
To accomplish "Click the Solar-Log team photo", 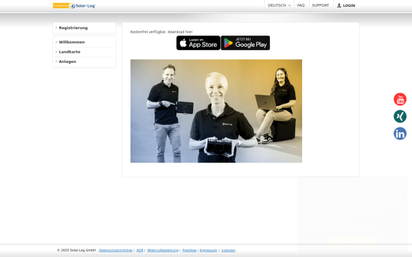I will [x=216, y=111].
